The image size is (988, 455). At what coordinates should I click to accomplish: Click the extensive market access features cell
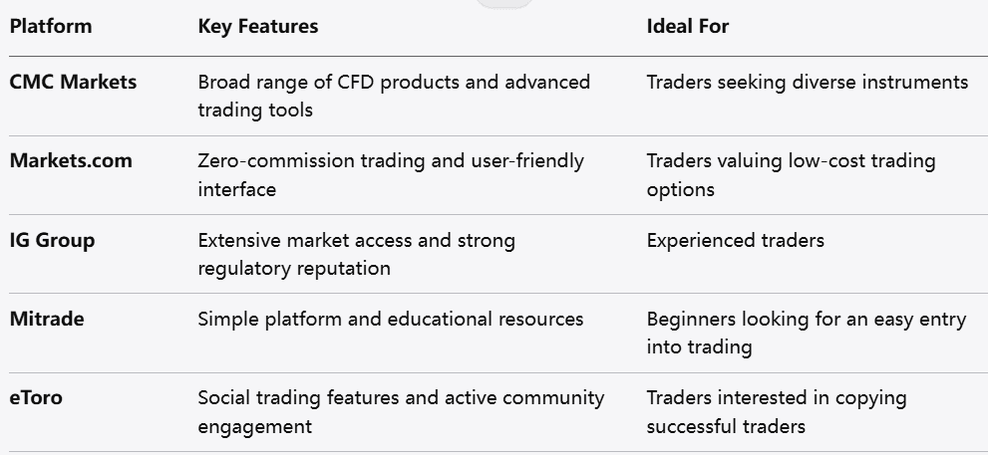pyautogui.click(x=357, y=254)
